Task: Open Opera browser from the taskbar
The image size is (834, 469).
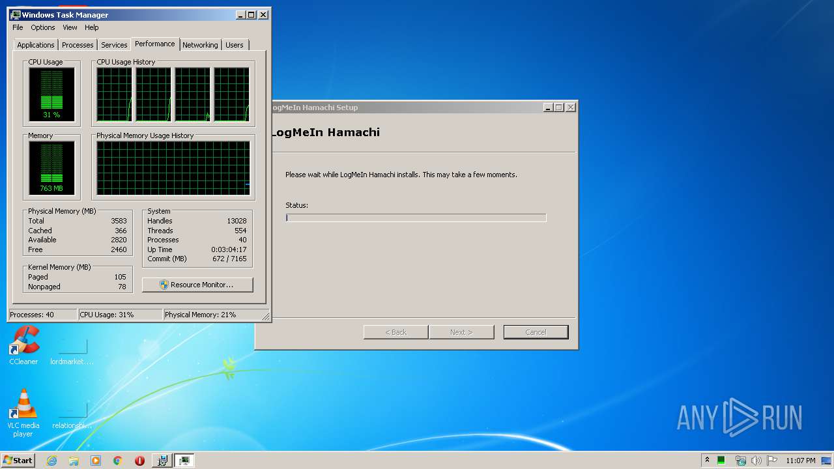Action: tap(139, 461)
